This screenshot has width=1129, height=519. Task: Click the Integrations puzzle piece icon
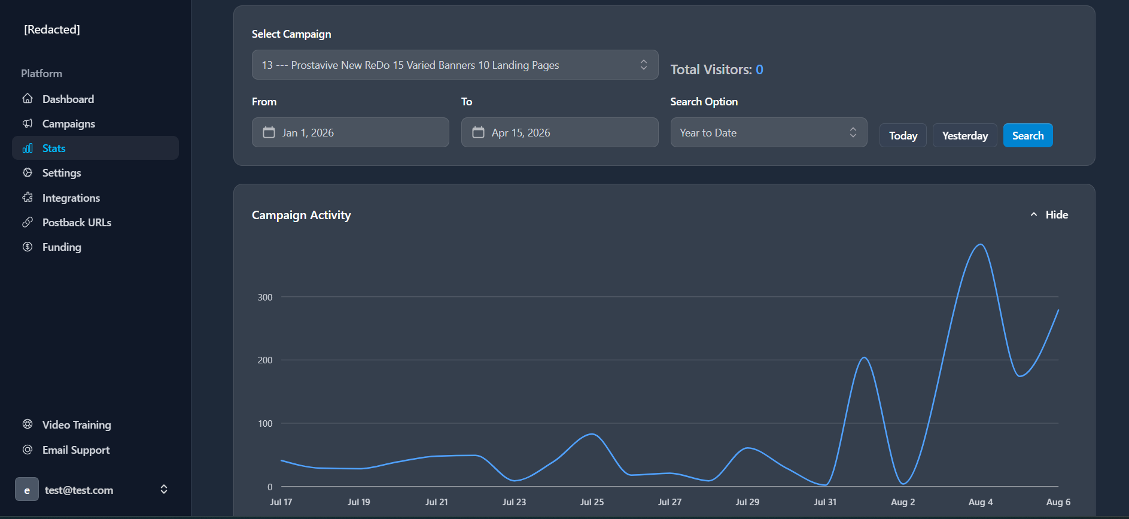28,198
